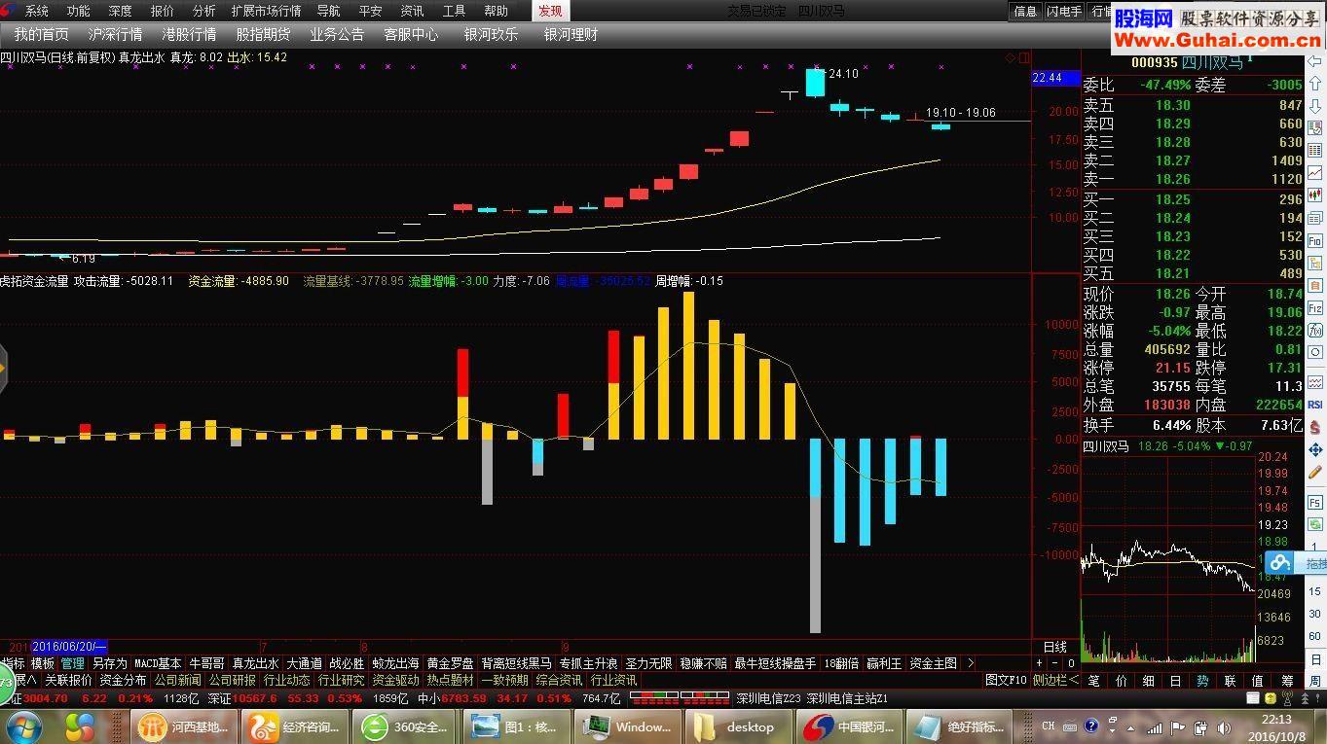Open the 热点题材 link
The height and width of the screenshot is (744, 1327).
[450, 680]
